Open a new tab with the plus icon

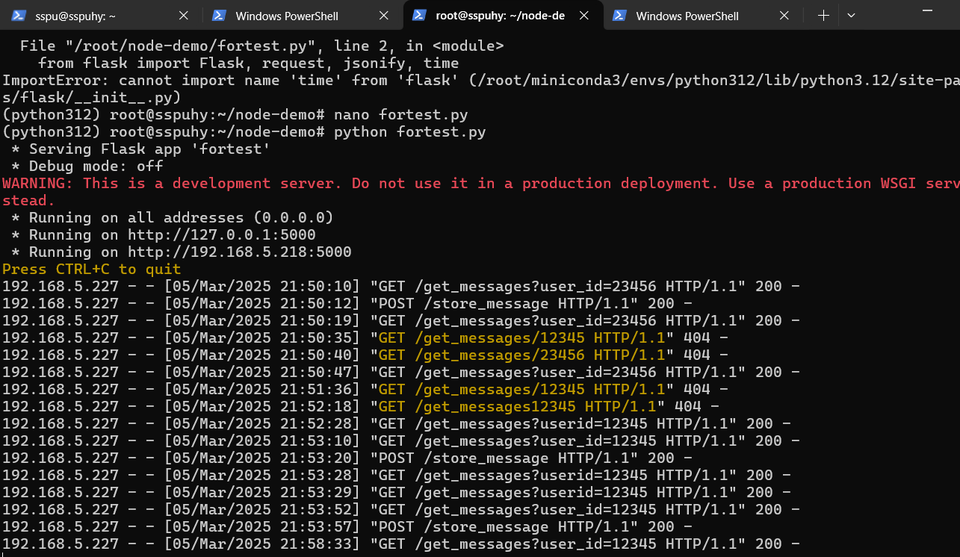click(823, 16)
